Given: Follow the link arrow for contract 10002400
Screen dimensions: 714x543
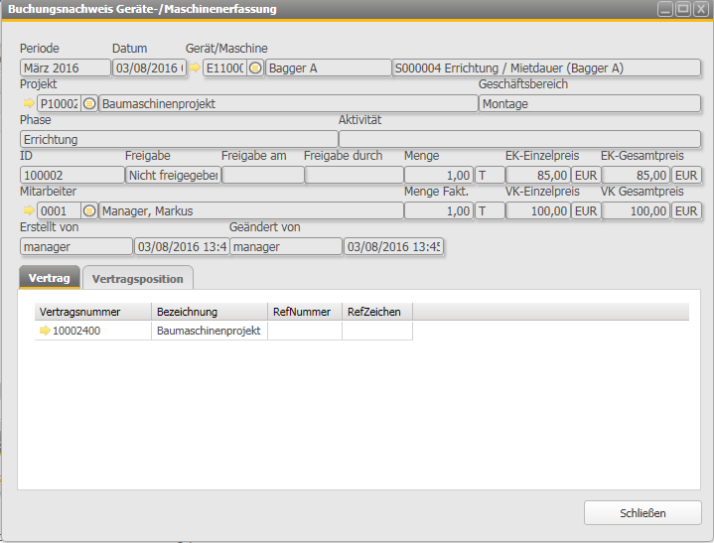Looking at the screenshot, I should (x=45, y=331).
